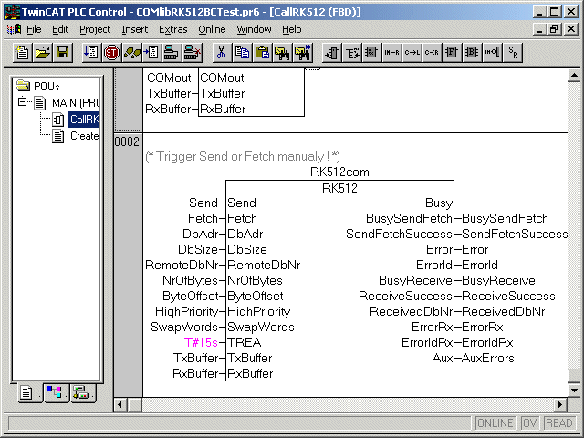Click the New file toolbar icon
The height and width of the screenshot is (438, 584).
pyautogui.click(x=22, y=53)
